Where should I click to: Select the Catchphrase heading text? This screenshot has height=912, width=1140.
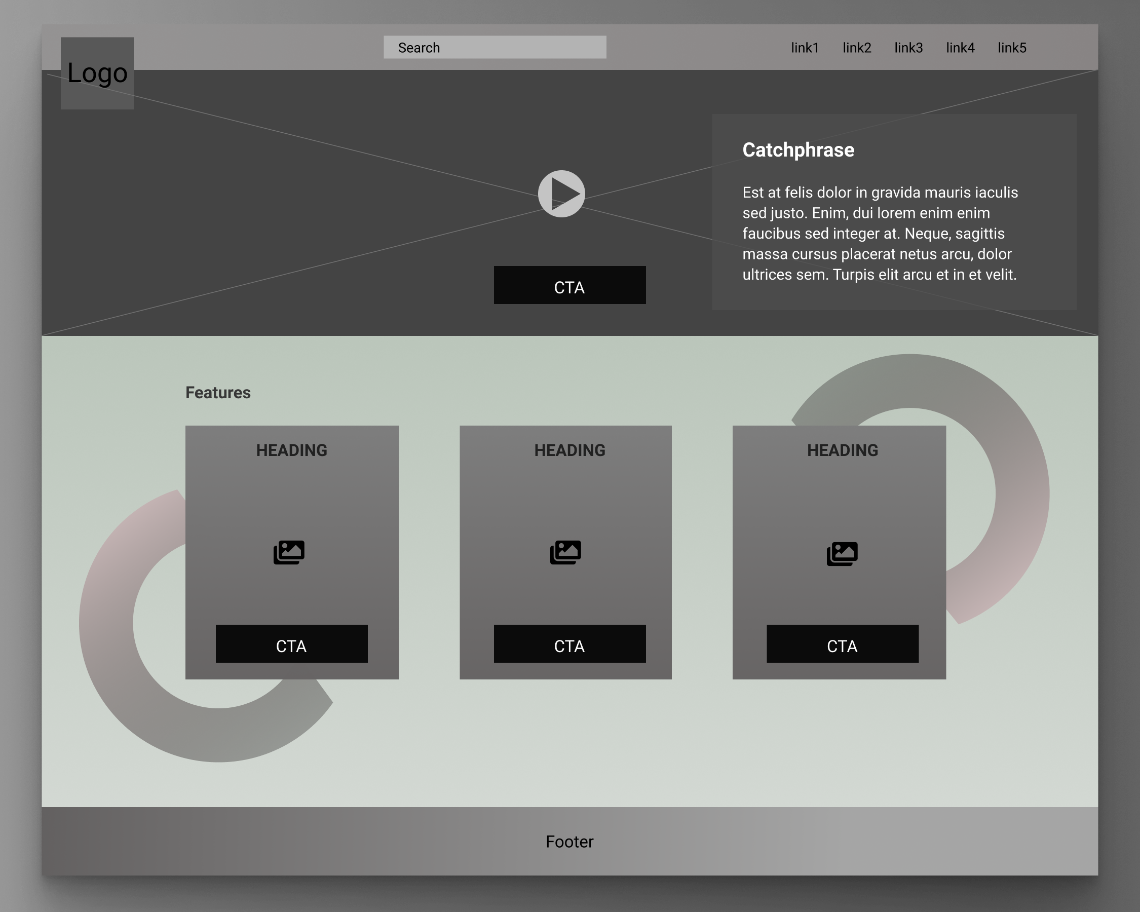click(x=798, y=149)
